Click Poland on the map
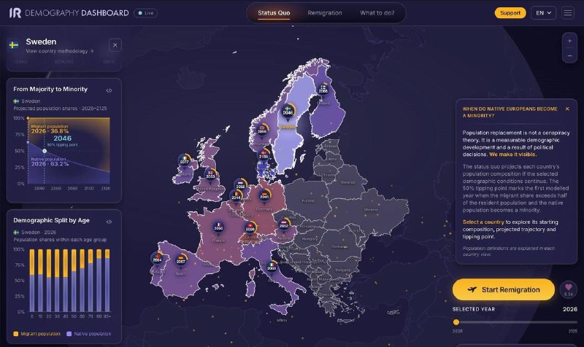Image resolution: width=584 pixels, height=347 pixels. [x=307, y=200]
